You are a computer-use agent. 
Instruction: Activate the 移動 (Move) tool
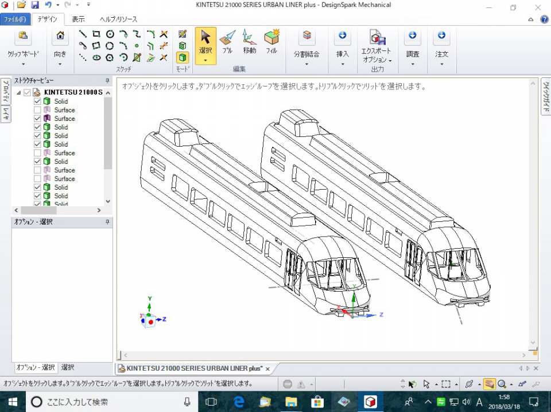click(x=249, y=42)
